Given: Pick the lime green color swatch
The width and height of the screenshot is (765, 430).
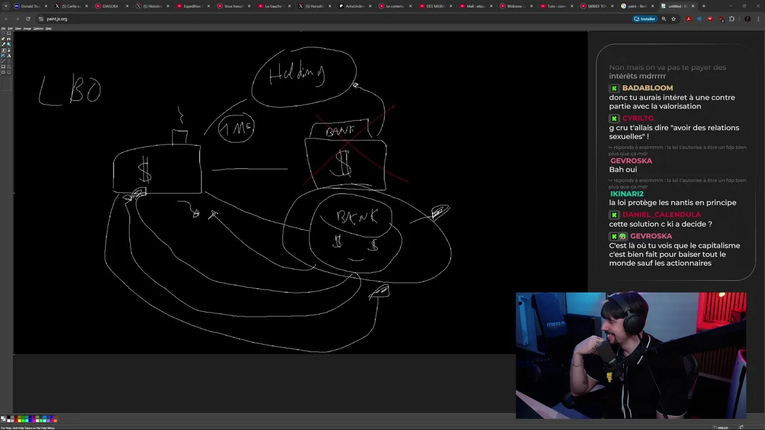Looking at the screenshot, I should (x=23, y=420).
